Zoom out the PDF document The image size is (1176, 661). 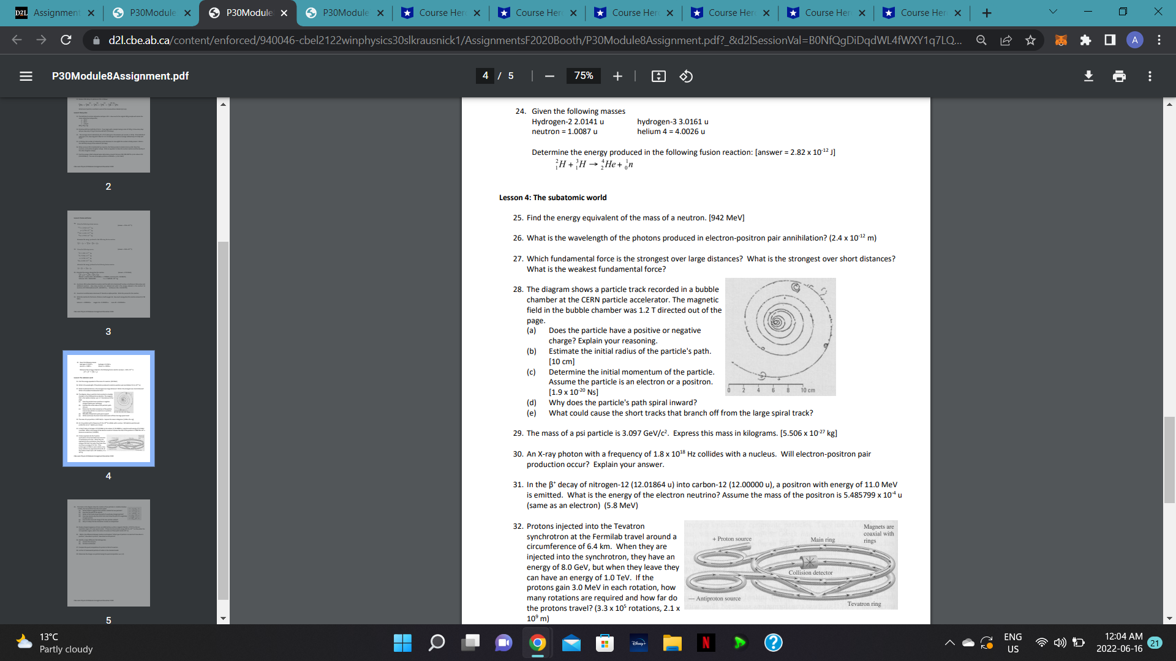click(548, 76)
